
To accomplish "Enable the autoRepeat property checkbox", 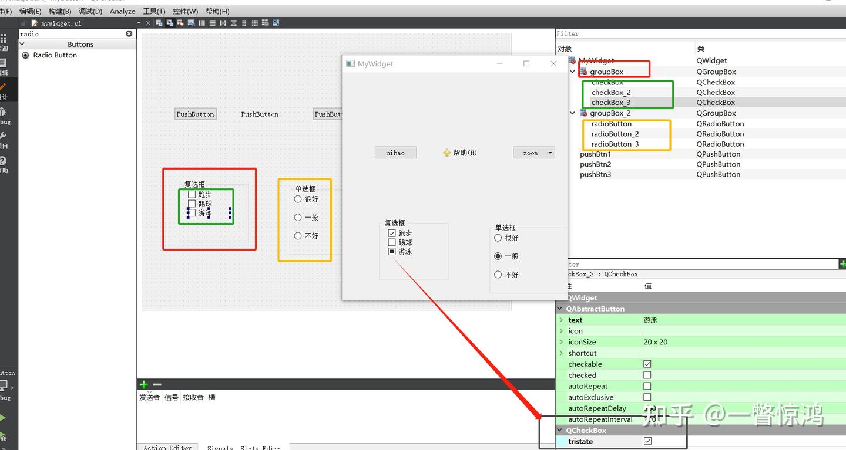I will (x=647, y=386).
